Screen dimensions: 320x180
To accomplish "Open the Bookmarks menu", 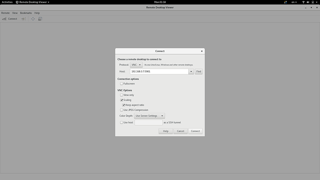I will coord(26,13).
